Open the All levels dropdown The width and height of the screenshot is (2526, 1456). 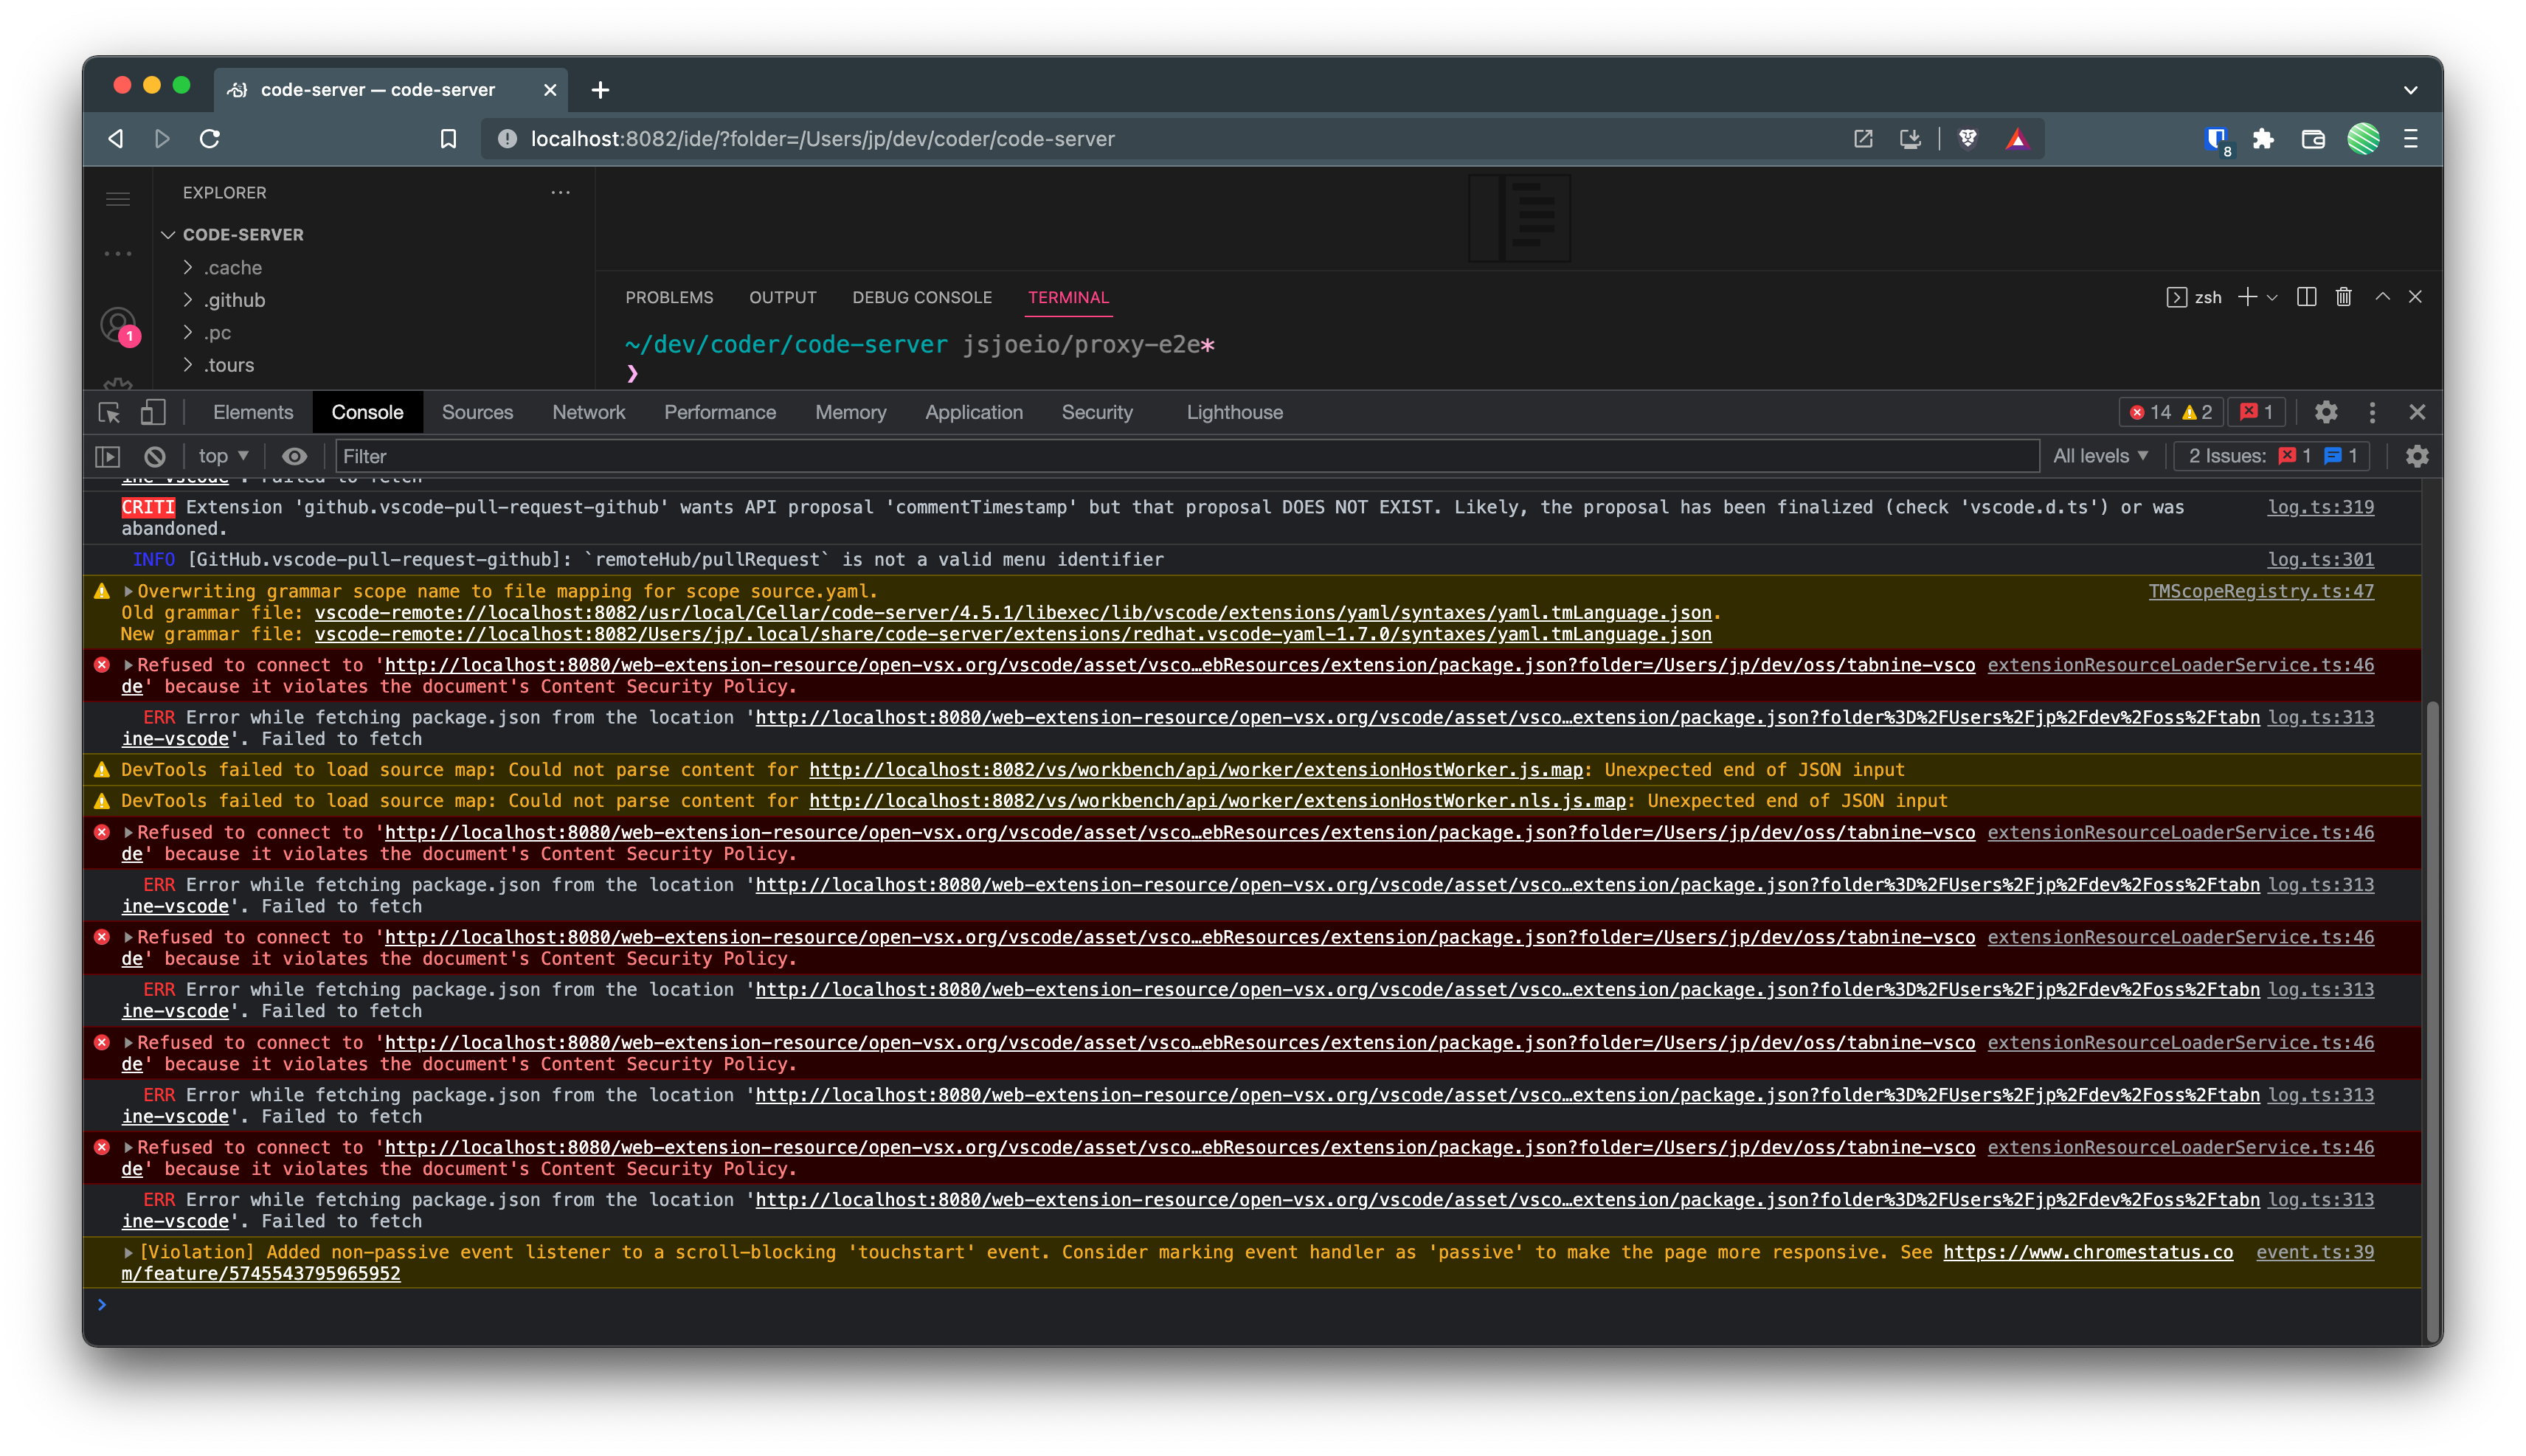pos(2100,456)
